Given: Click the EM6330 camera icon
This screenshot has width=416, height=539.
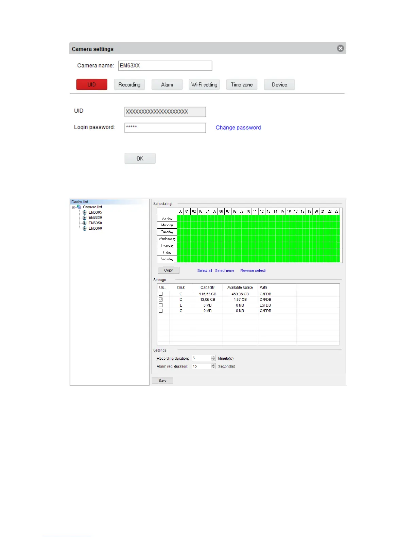Looking at the screenshot, I should [85, 218].
